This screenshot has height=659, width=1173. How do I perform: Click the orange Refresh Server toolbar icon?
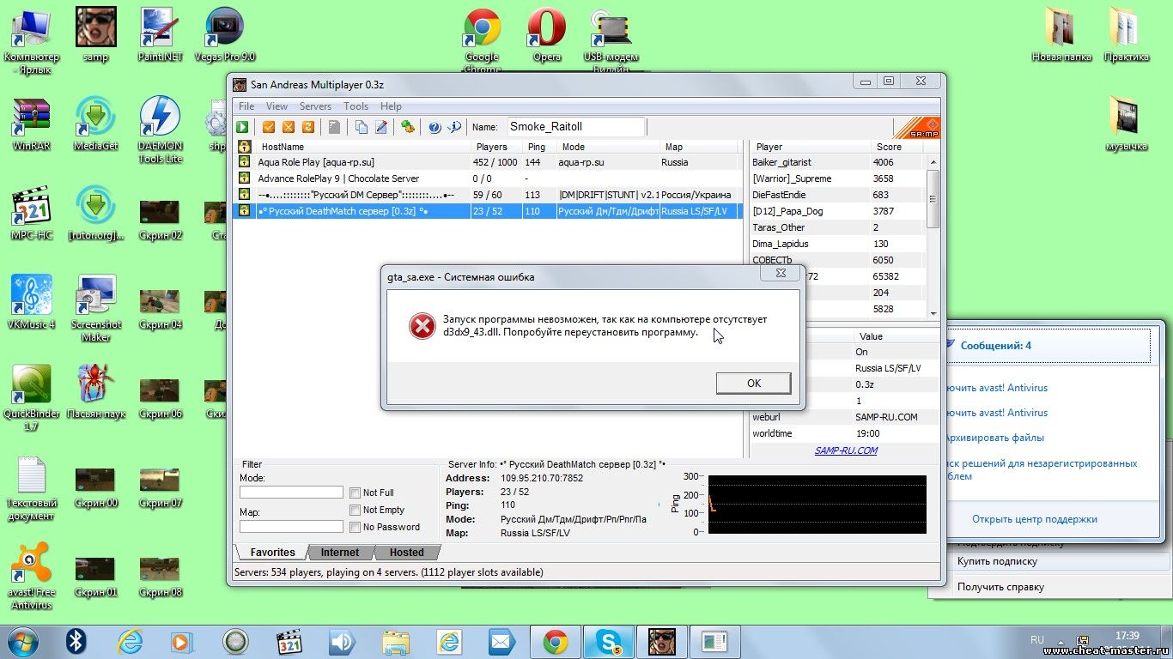tap(307, 127)
